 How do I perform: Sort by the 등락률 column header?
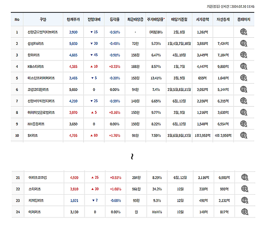click(x=114, y=19)
